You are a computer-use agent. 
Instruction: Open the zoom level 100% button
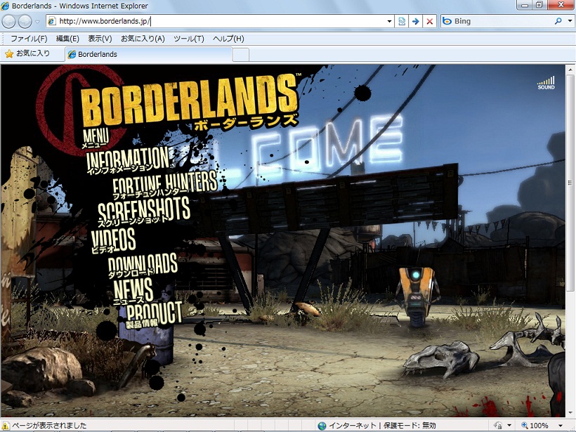click(535, 426)
